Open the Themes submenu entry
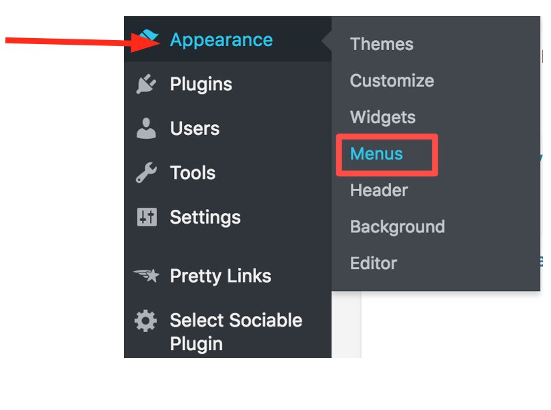Image resolution: width=551 pixels, height=410 pixels. point(382,44)
